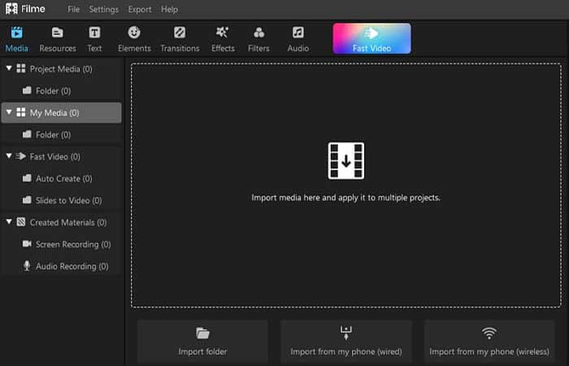The image size is (569, 366).
Task: Open the Filters icon
Action: pyautogui.click(x=258, y=33)
